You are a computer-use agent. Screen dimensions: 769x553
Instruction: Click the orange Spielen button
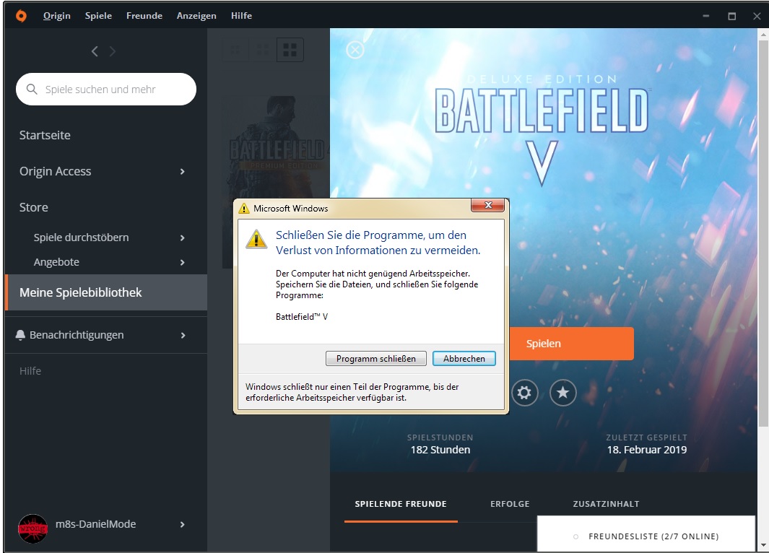coord(572,344)
